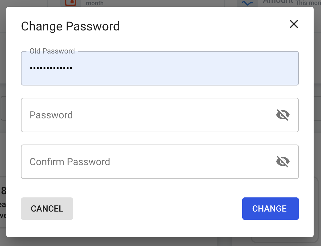Show the new Password field text
This screenshot has height=246, width=321.
coord(283,115)
